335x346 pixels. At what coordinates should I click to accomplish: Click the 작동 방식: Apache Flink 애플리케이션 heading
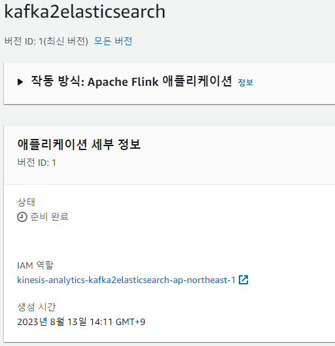click(132, 81)
